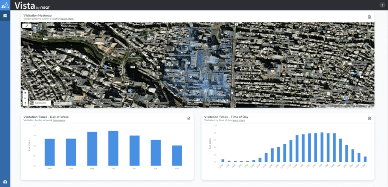Zoom in on the map
Viewport: 388px width, 187px height.
[25, 93]
